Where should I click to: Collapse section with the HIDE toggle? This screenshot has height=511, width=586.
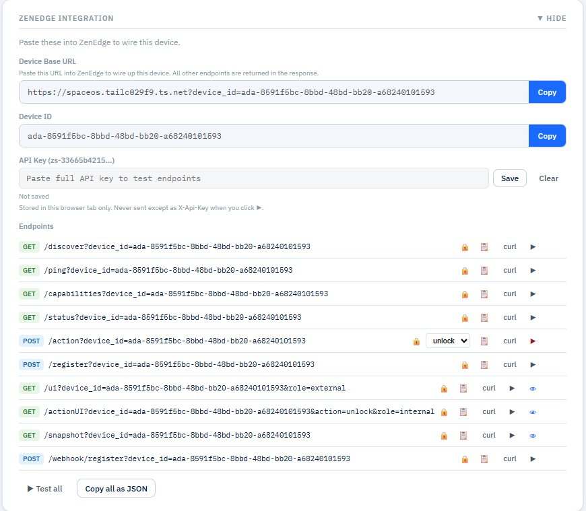pos(552,18)
